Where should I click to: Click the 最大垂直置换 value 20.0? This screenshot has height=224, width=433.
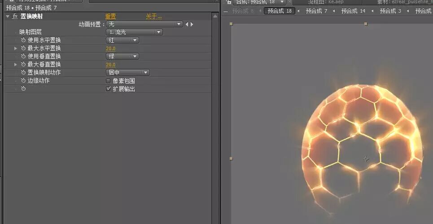coord(110,65)
